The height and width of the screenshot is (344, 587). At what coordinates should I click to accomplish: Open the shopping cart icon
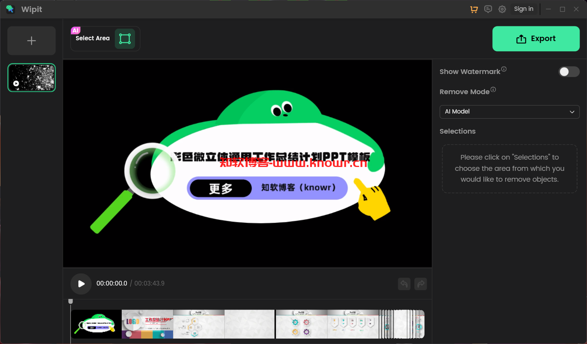point(474,9)
